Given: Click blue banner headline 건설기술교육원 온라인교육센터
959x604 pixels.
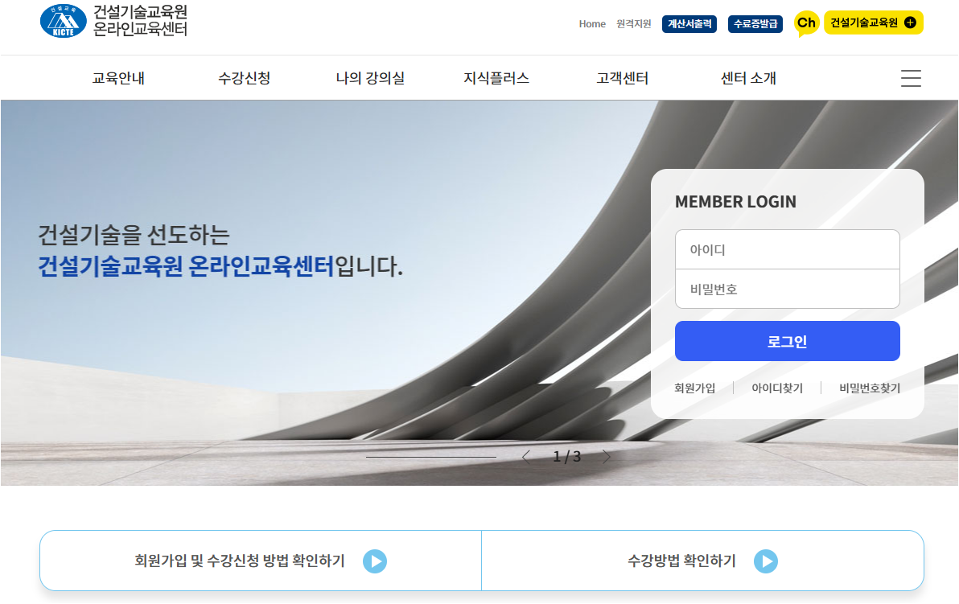Looking at the screenshot, I should [187, 266].
